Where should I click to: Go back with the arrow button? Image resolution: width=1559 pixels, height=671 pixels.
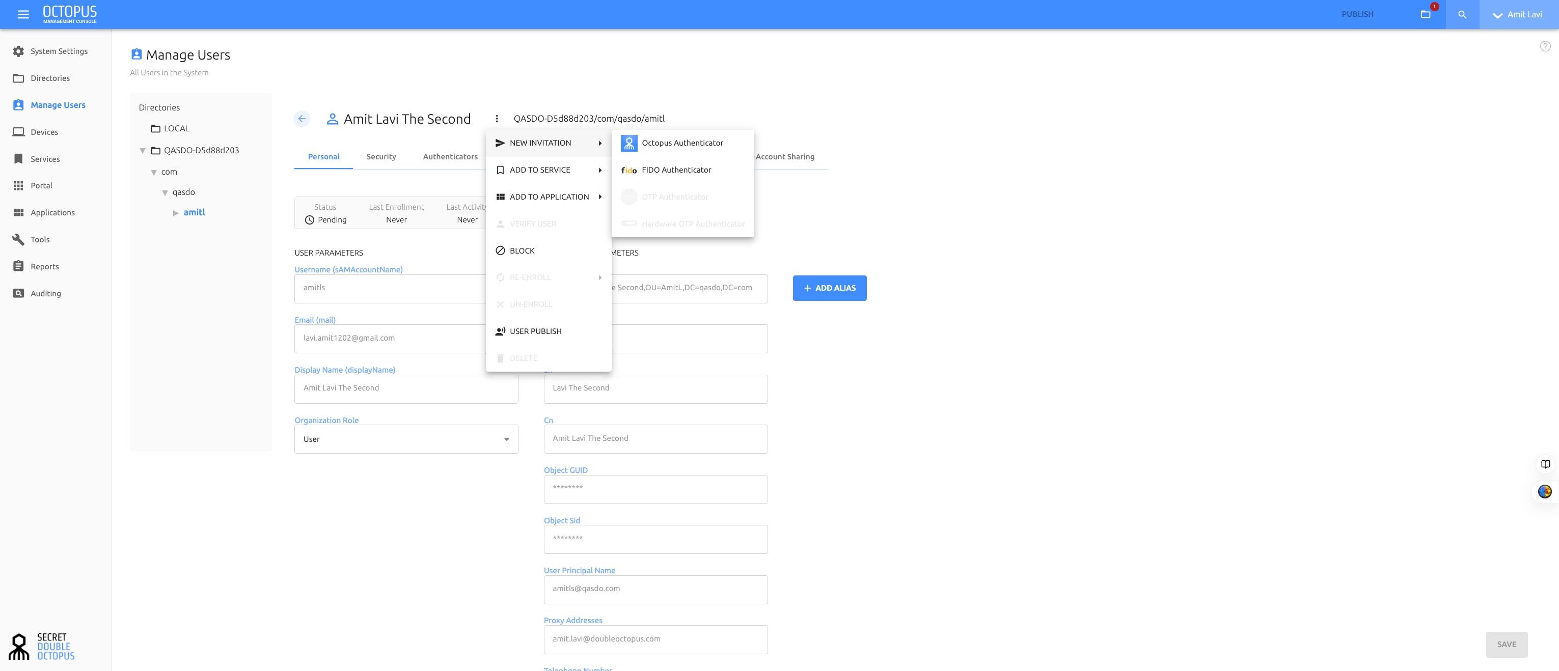(302, 119)
